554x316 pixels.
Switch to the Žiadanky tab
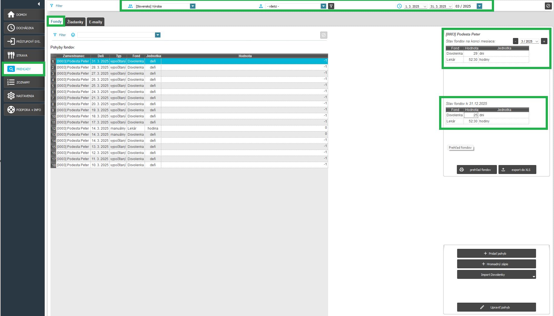[x=75, y=22]
